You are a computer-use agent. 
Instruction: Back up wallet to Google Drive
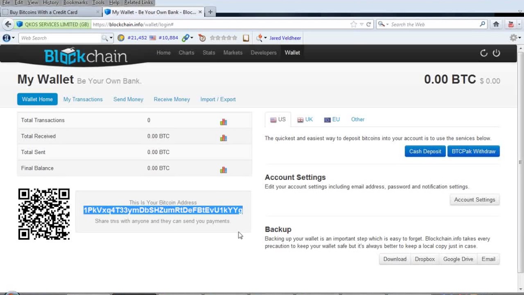(x=458, y=259)
